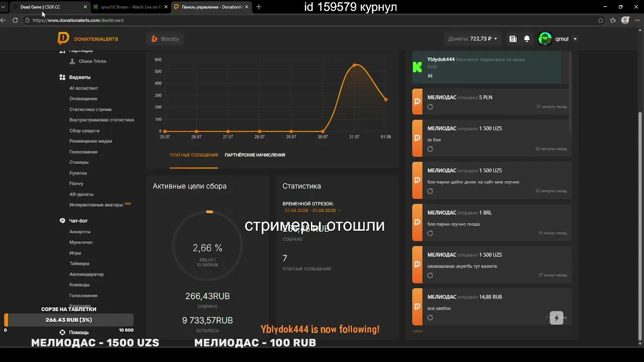The height and width of the screenshot is (362, 644).
Task: Open the Чат-бот sidebar section
Action: point(78,221)
